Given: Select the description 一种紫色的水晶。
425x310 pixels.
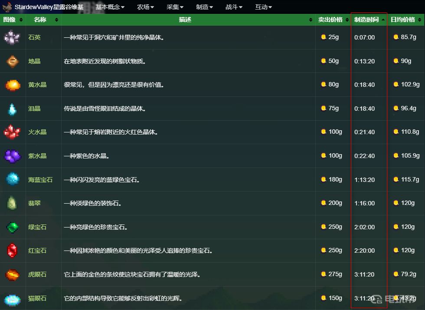Looking at the screenshot, I should pos(86,156).
